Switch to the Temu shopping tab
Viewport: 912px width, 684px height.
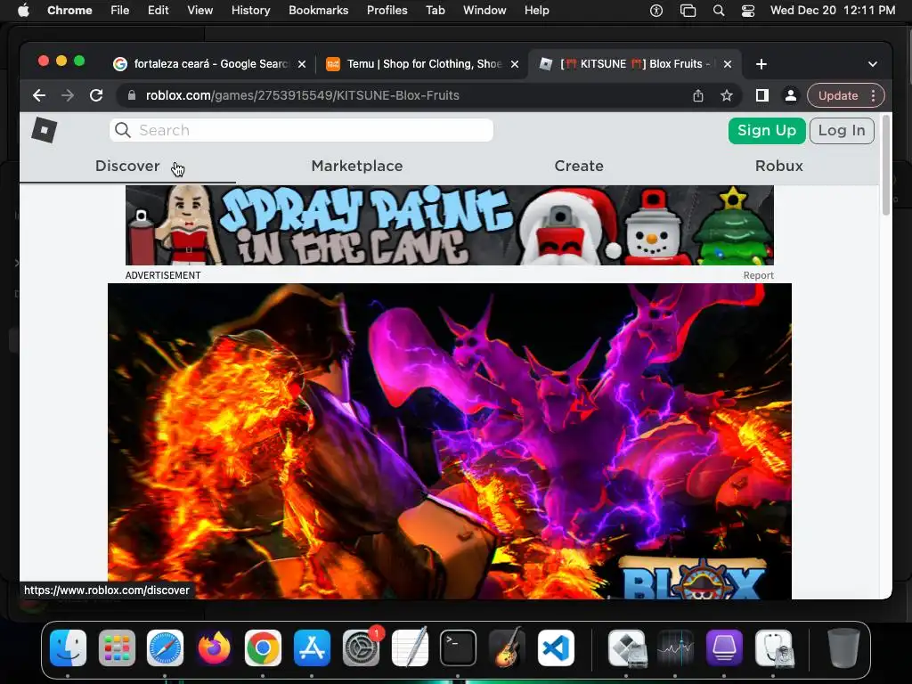(x=423, y=64)
